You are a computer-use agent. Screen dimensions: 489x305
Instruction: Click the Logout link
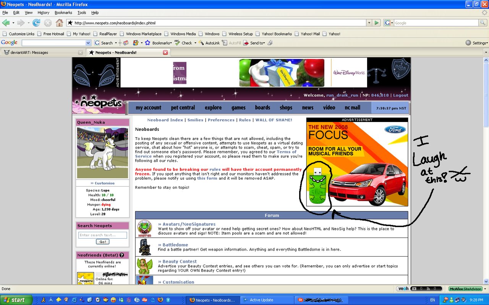click(401, 95)
